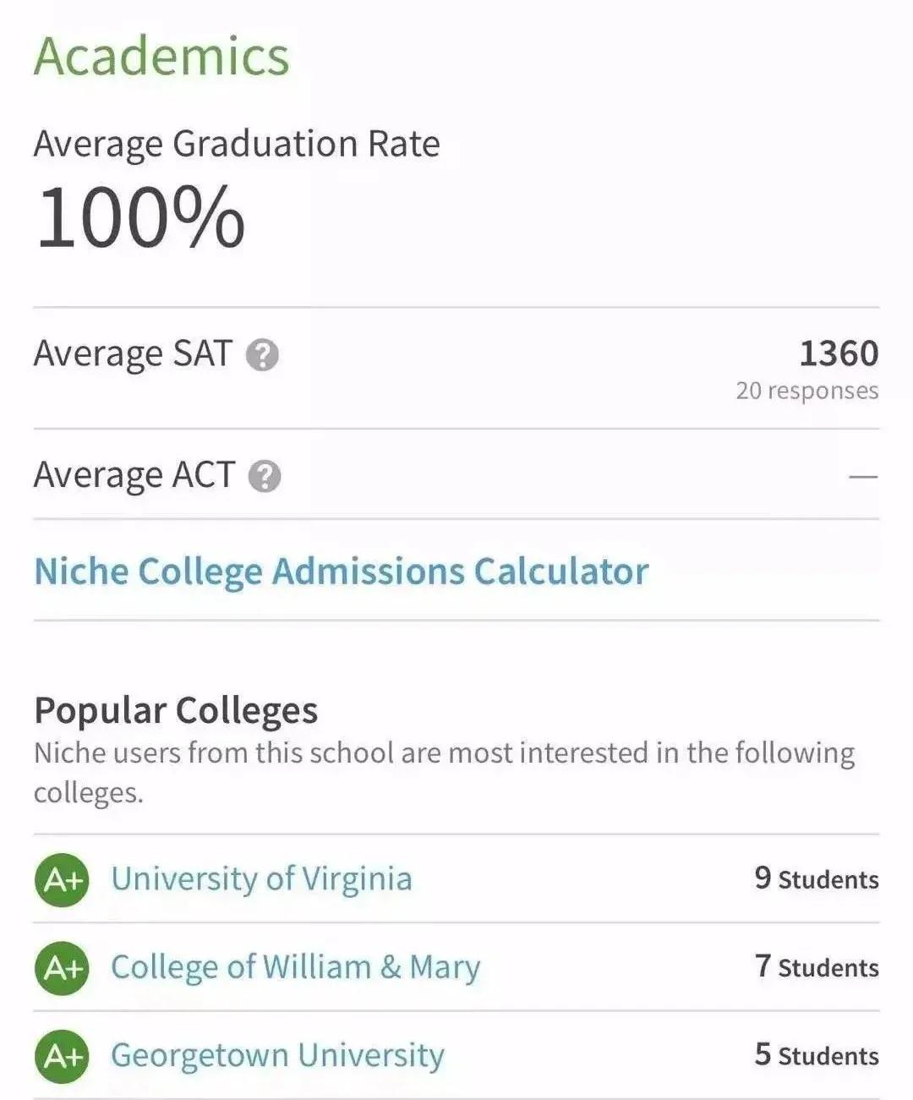Click 5 Students count for Georgetown

[817, 1054]
